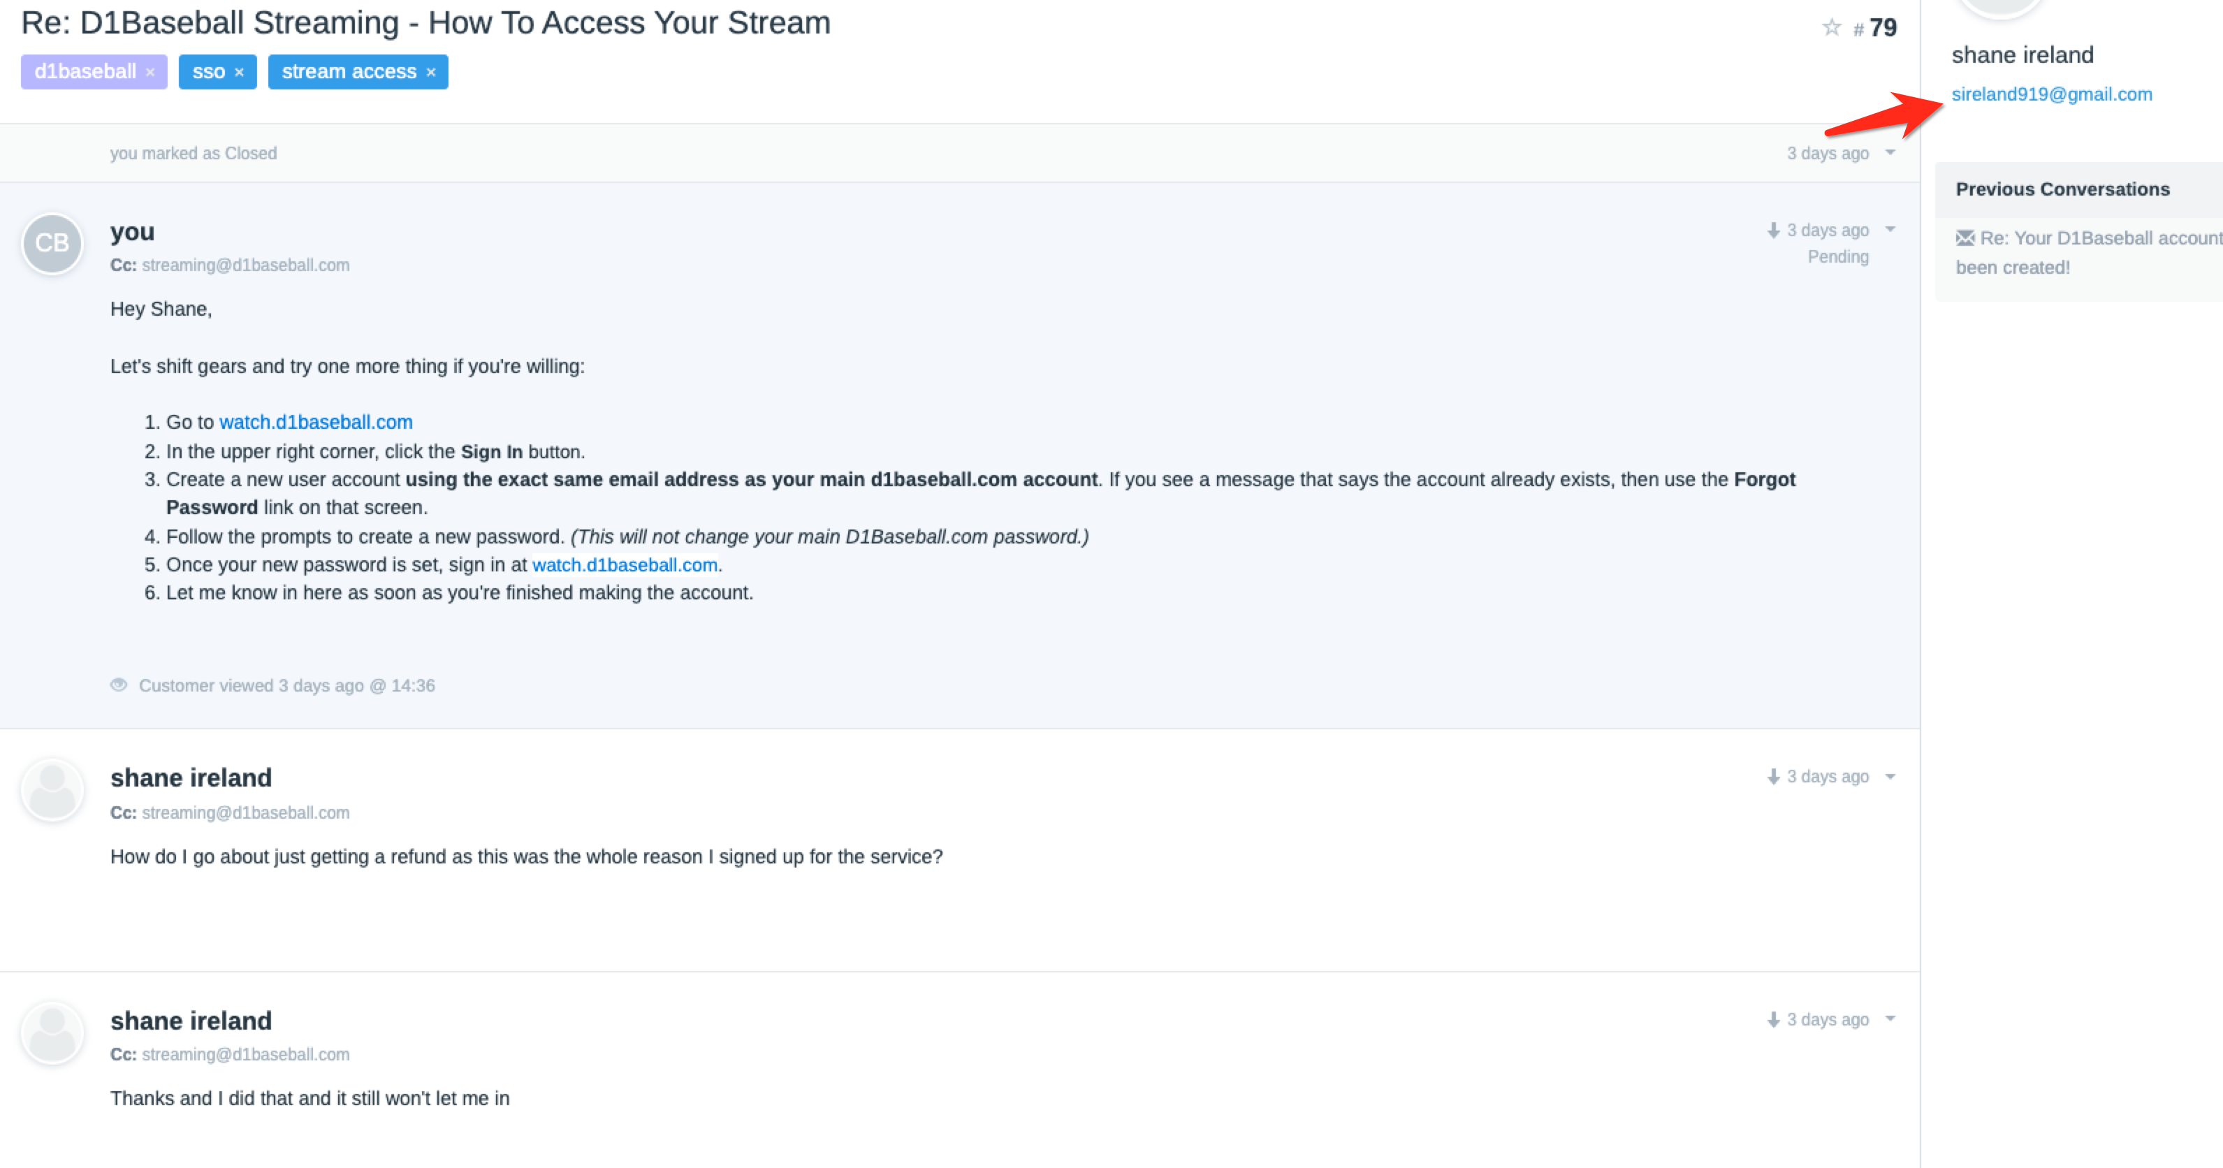The height and width of the screenshot is (1168, 2223).
Task: Click step 4 'Follow the prompts' instruction
Action: tap(627, 536)
